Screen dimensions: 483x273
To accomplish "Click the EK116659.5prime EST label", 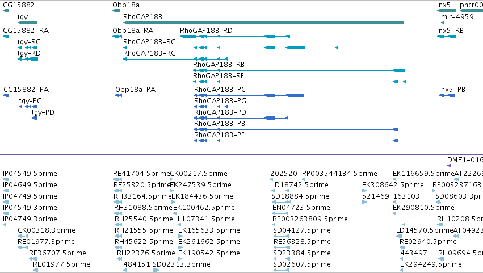I will (423, 174).
